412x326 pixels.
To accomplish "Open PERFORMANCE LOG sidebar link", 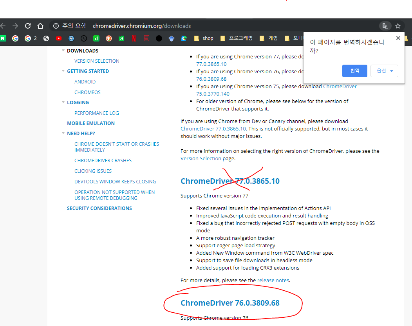I will pos(96,113).
